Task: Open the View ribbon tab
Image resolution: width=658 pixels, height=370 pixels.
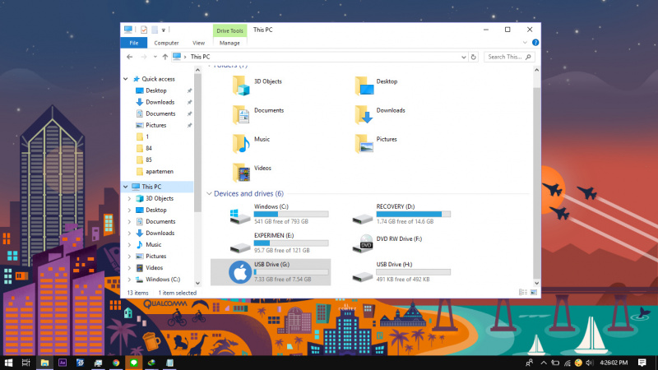Action: tap(198, 43)
